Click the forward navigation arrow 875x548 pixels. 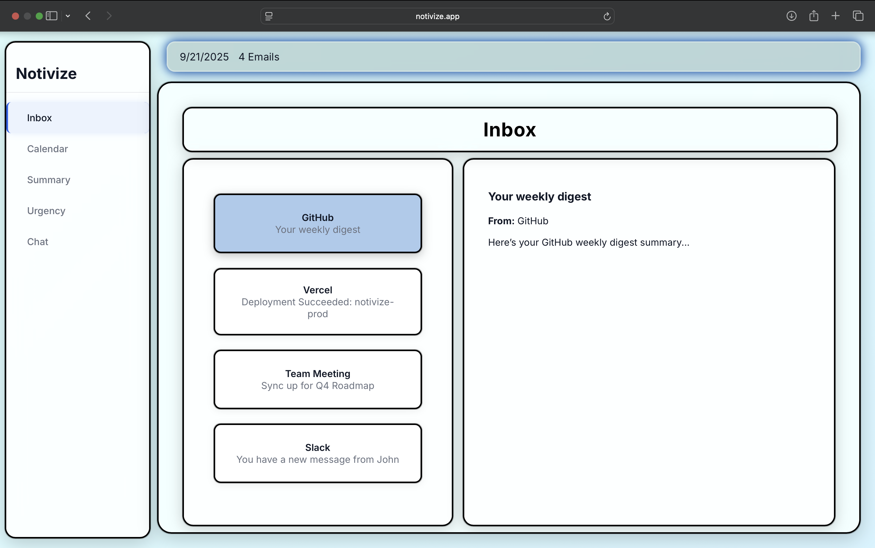click(x=109, y=16)
